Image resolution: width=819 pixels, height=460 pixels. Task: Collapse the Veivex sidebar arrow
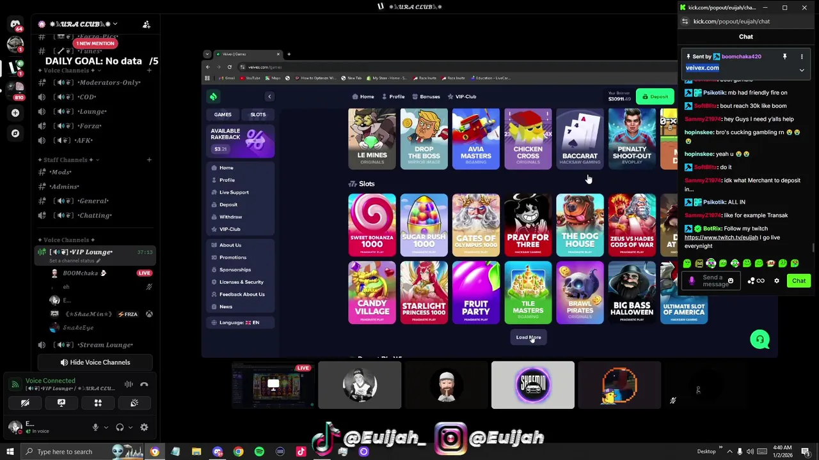click(x=269, y=96)
